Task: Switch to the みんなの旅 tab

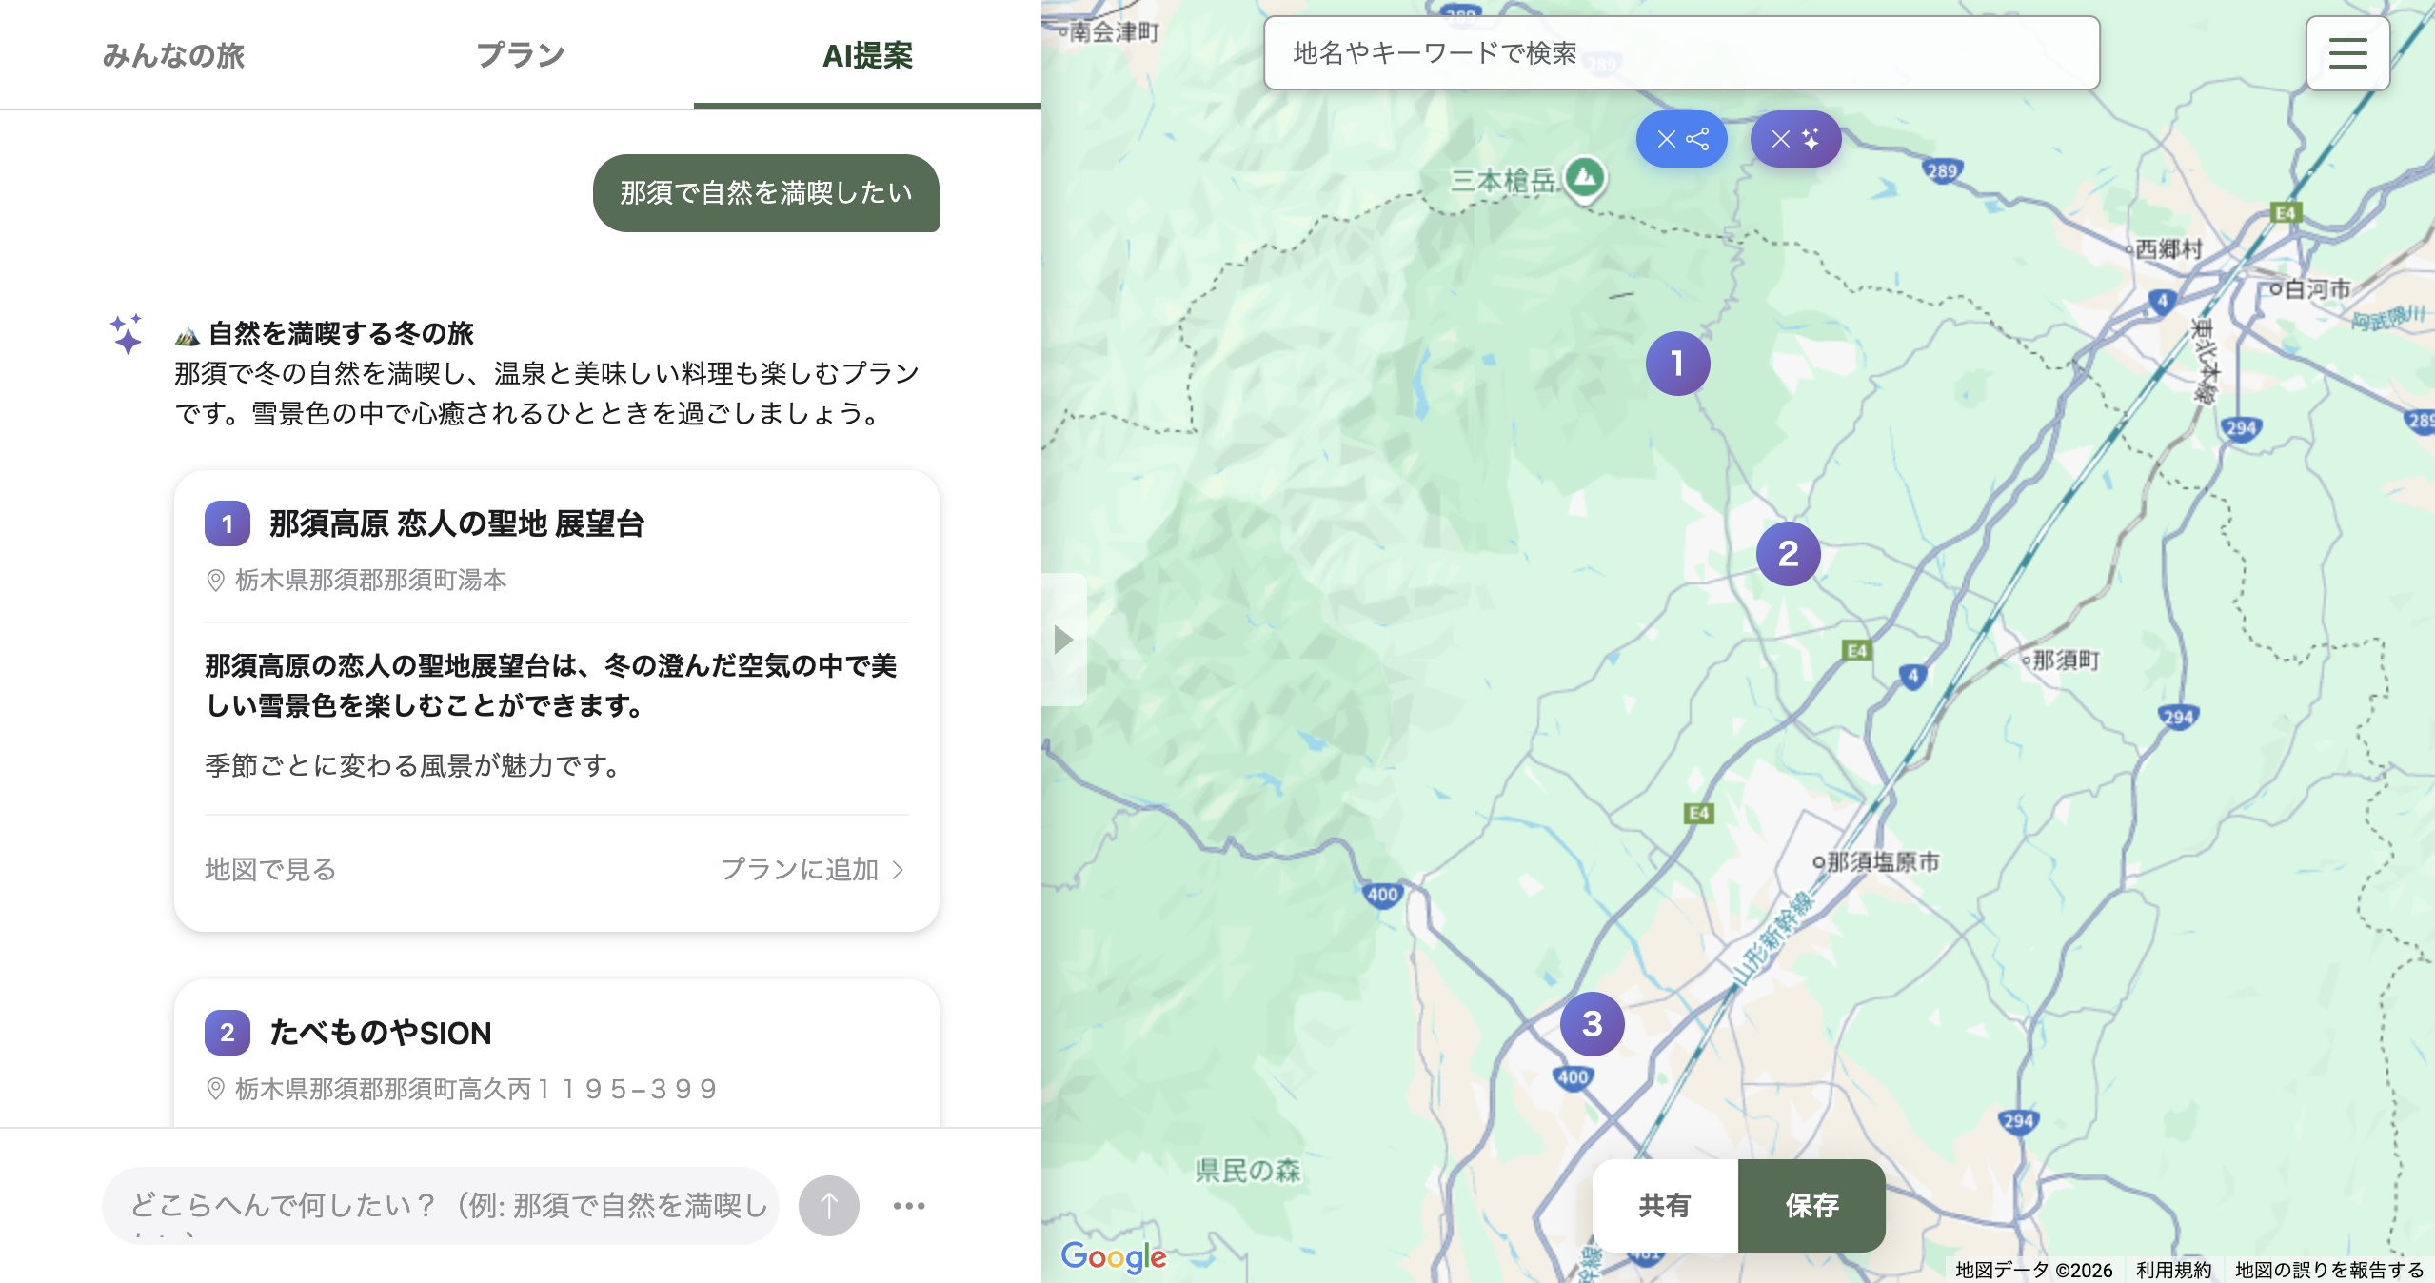Action: coord(175,55)
